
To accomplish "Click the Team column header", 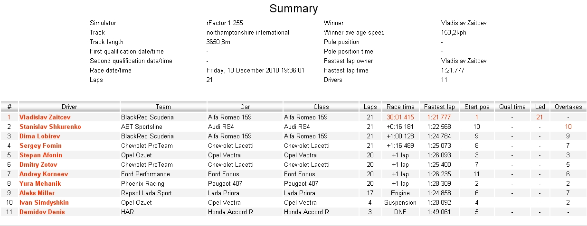I will (x=163, y=107).
